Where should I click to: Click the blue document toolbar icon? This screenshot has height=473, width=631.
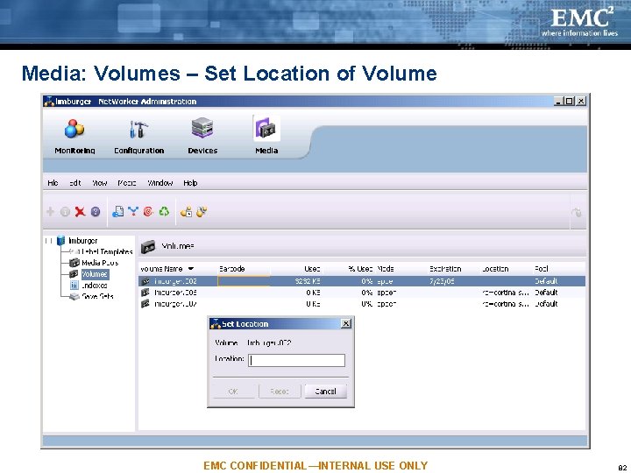pyautogui.click(x=118, y=212)
